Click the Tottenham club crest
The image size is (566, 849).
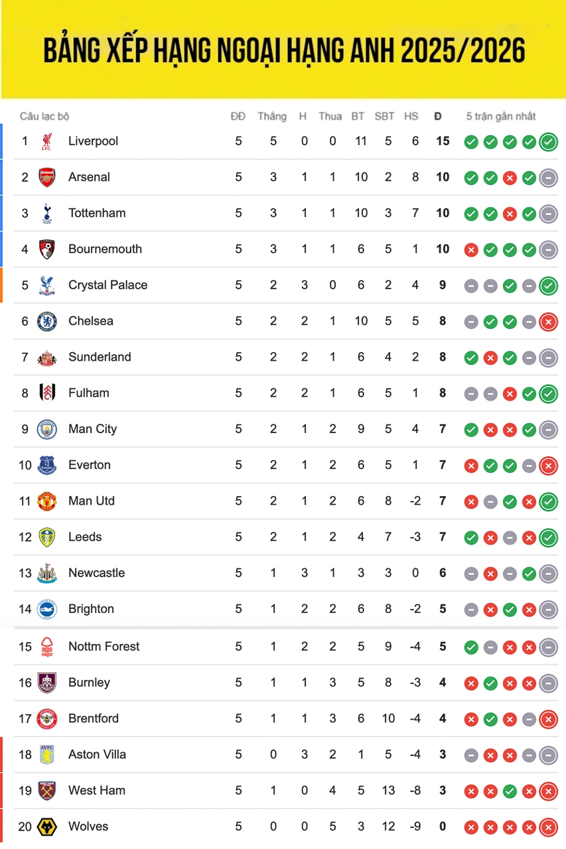click(46, 213)
